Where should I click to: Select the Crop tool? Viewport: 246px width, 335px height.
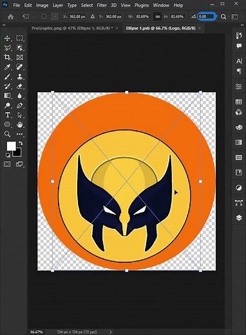point(7,57)
